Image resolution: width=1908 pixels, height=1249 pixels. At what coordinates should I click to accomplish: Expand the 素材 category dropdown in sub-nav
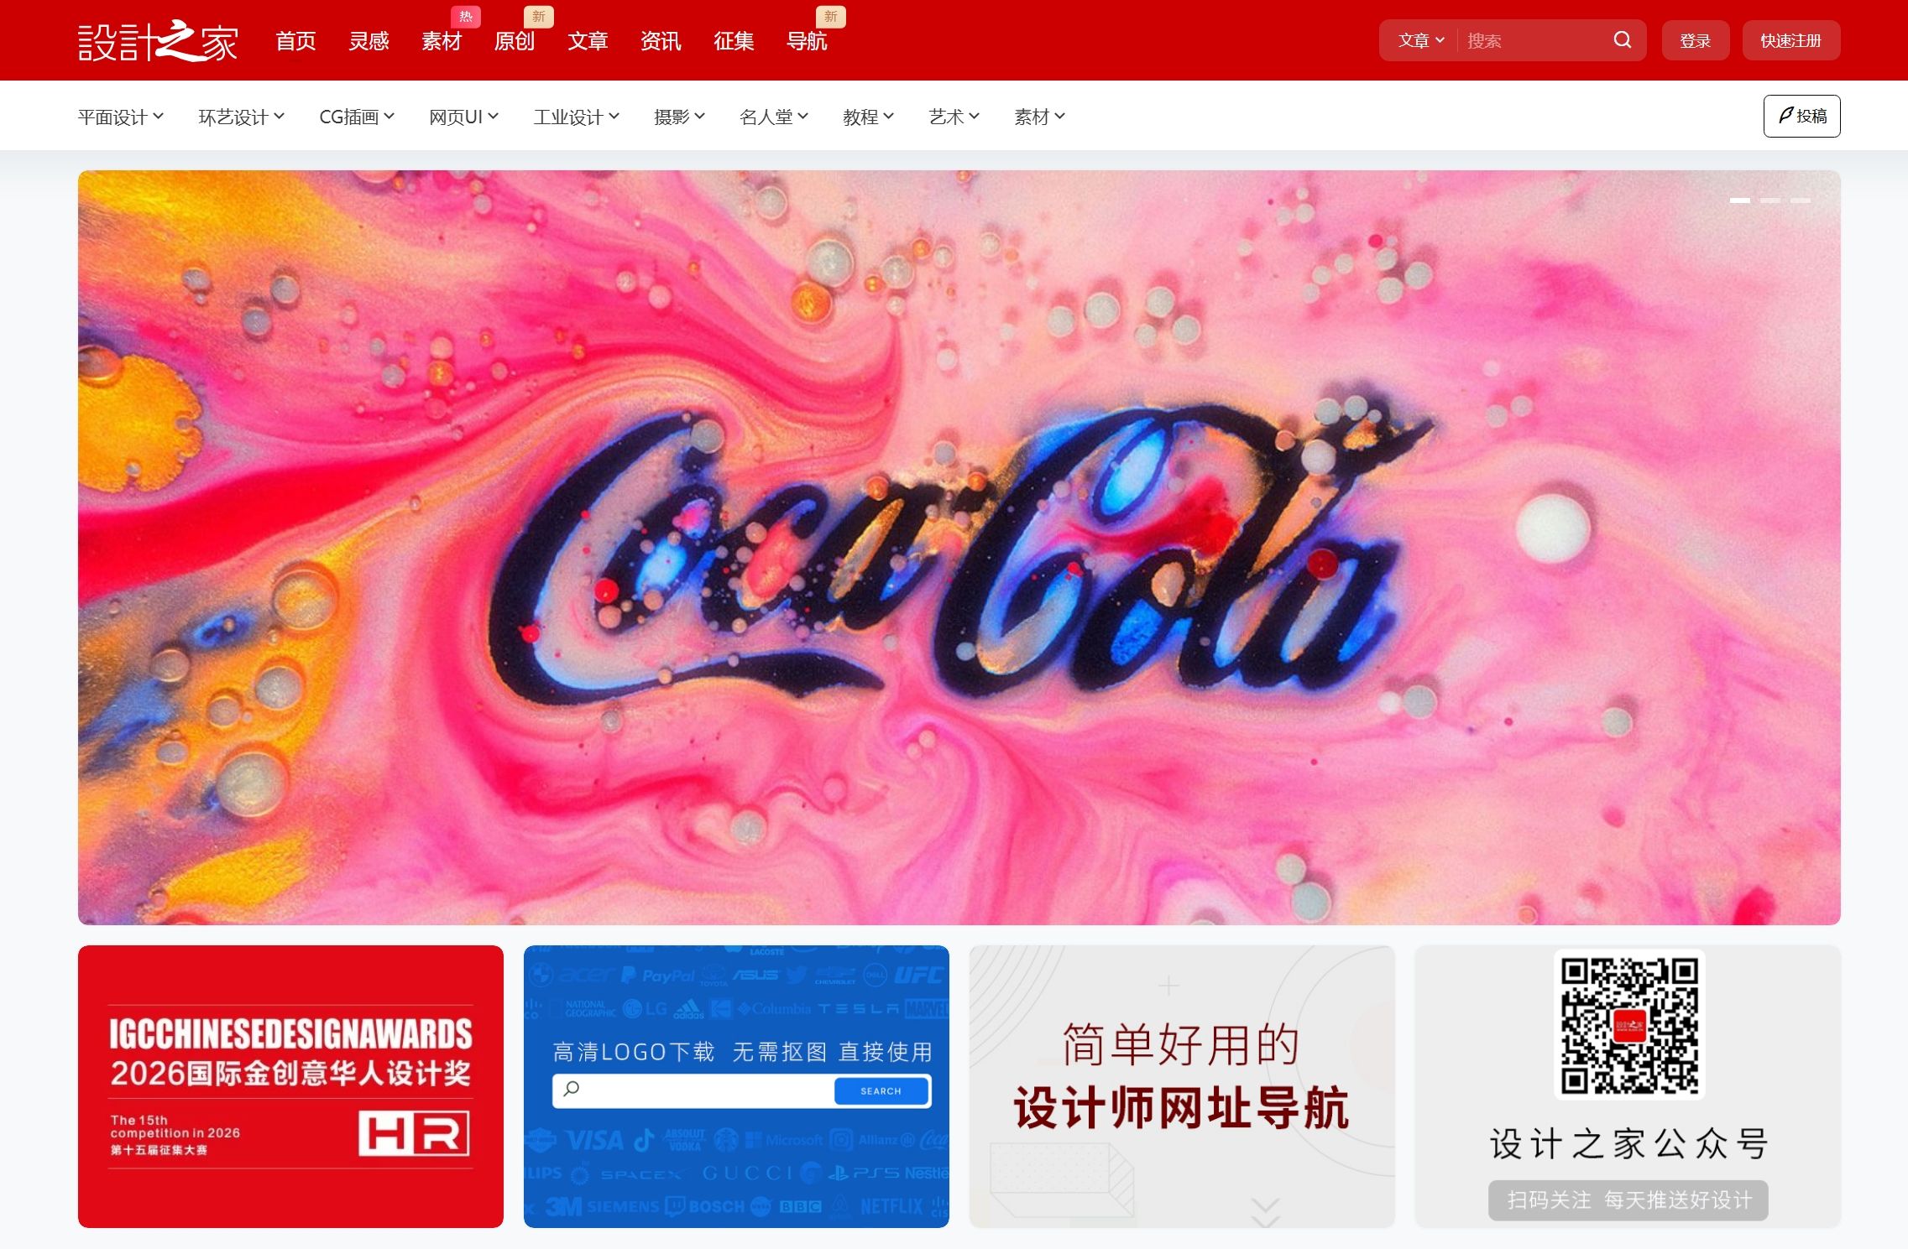click(1040, 117)
